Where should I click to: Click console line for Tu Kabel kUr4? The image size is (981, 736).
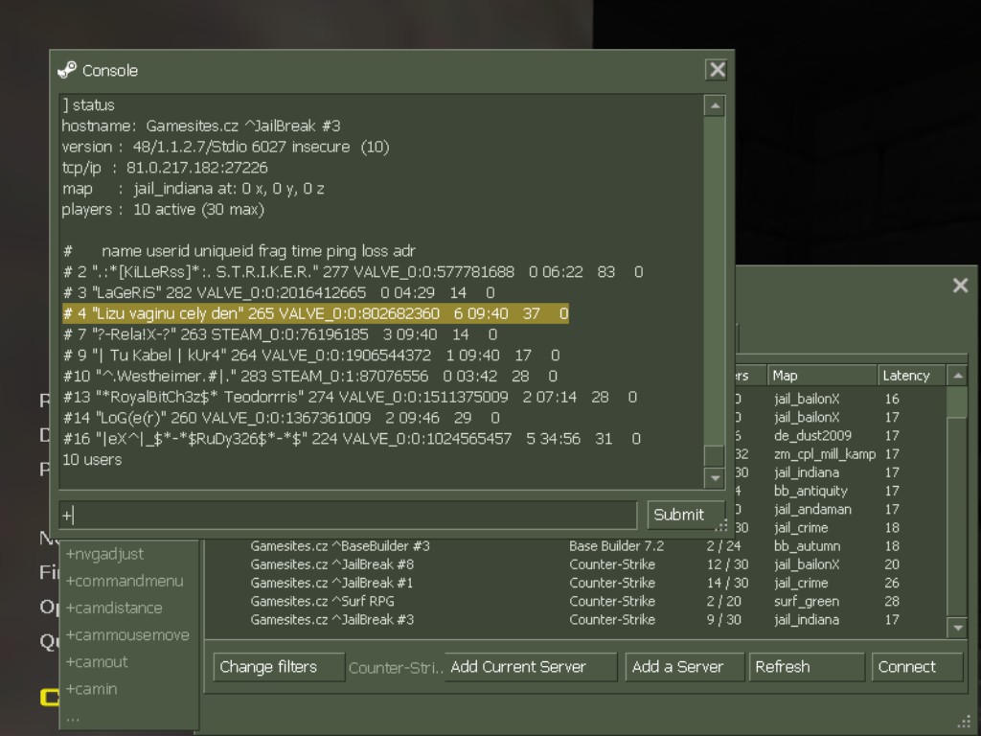click(311, 356)
